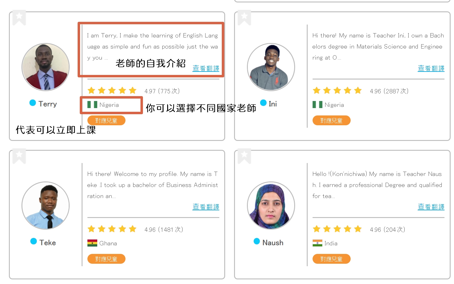Click Terry's blue online status dot
The image size is (454, 284).
coord(33,103)
